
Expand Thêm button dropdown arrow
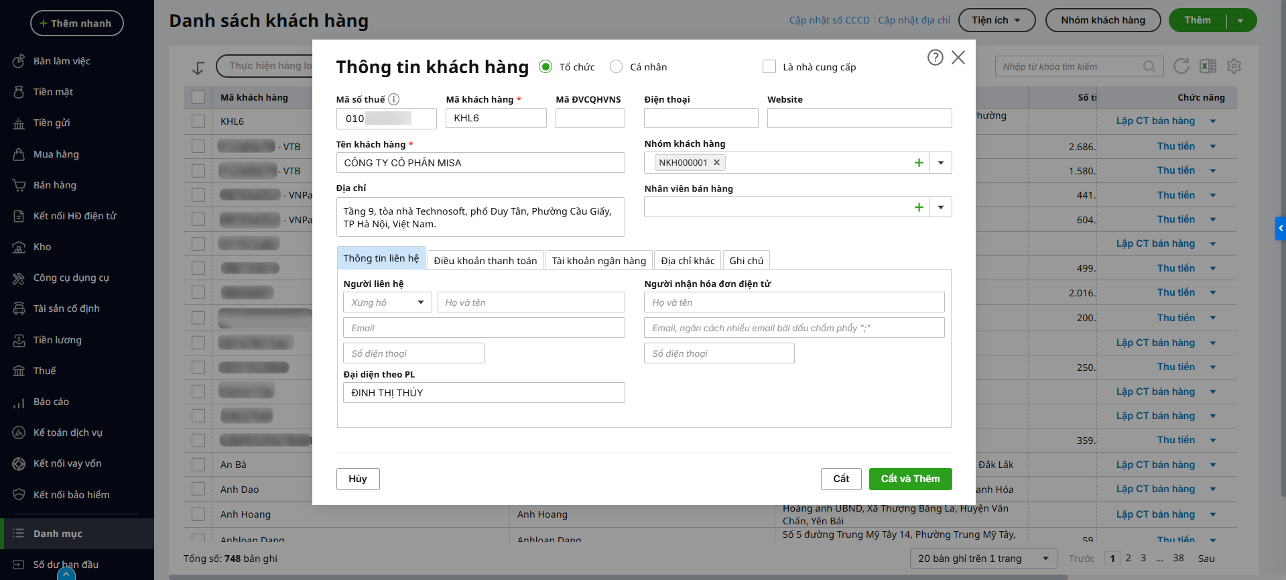coord(1240,21)
